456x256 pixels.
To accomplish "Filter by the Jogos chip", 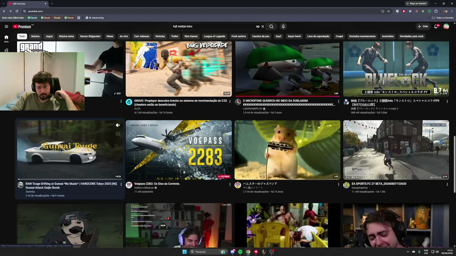I will click(x=49, y=36).
